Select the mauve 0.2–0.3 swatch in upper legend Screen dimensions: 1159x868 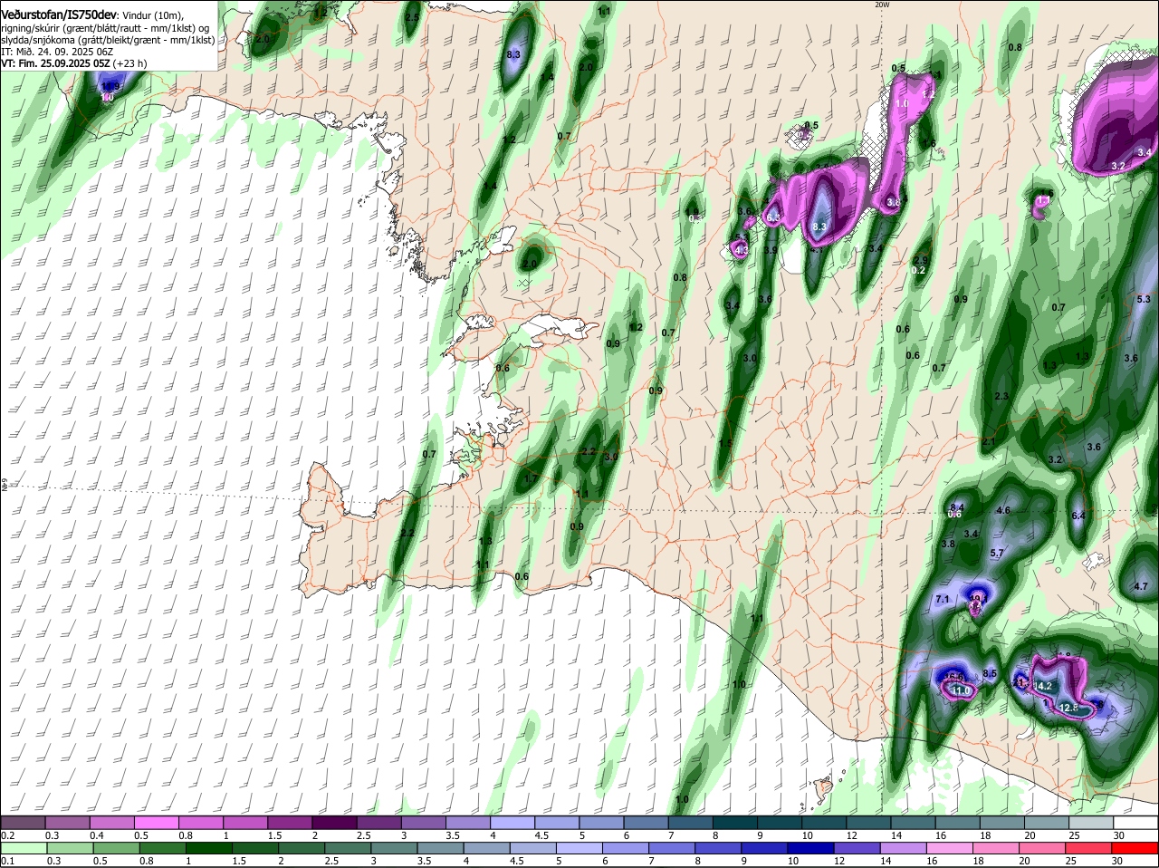tap(24, 822)
